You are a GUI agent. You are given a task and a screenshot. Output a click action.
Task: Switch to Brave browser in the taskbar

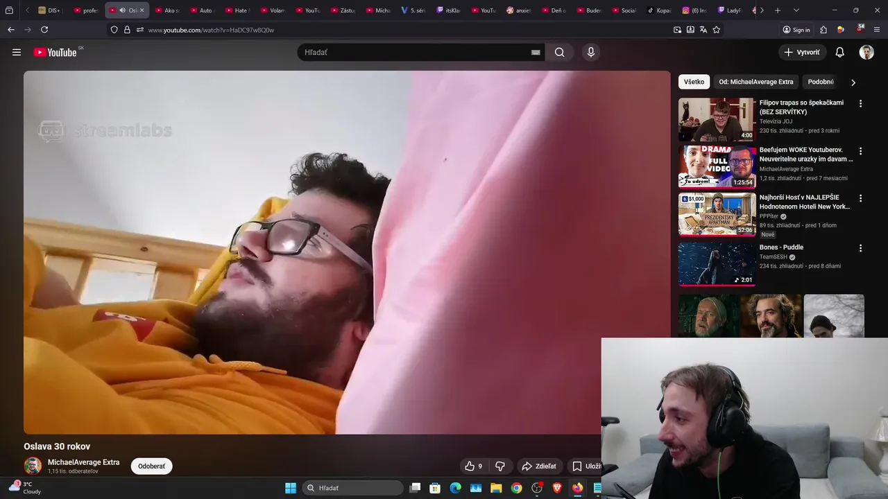click(557, 488)
